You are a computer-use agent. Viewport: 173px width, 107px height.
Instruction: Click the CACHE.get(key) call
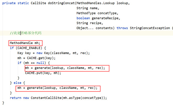click(x=41, y=58)
